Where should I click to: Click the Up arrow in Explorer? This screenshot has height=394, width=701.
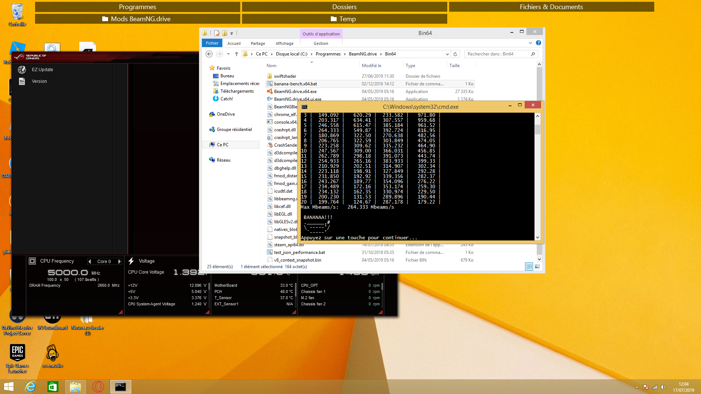tap(236, 54)
